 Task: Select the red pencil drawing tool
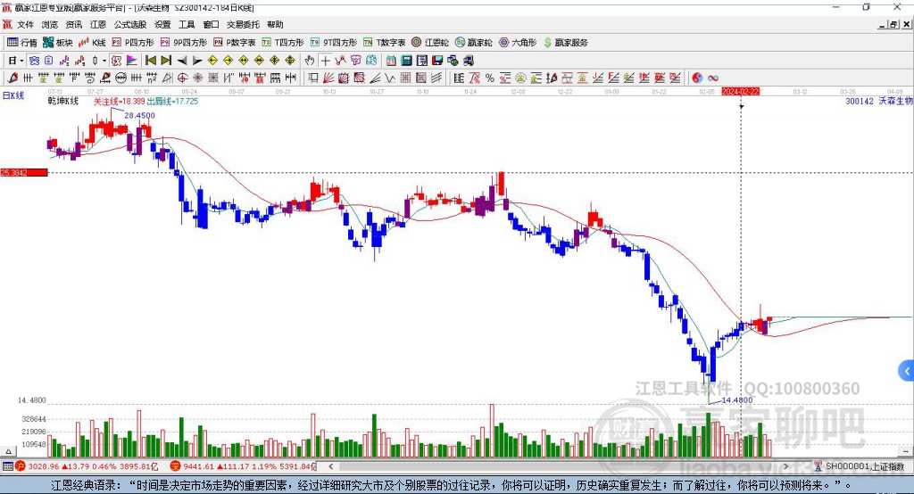(x=12, y=78)
